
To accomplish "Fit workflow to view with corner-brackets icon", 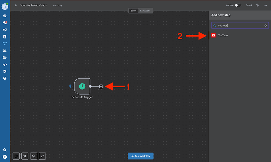I will click(x=16, y=156).
